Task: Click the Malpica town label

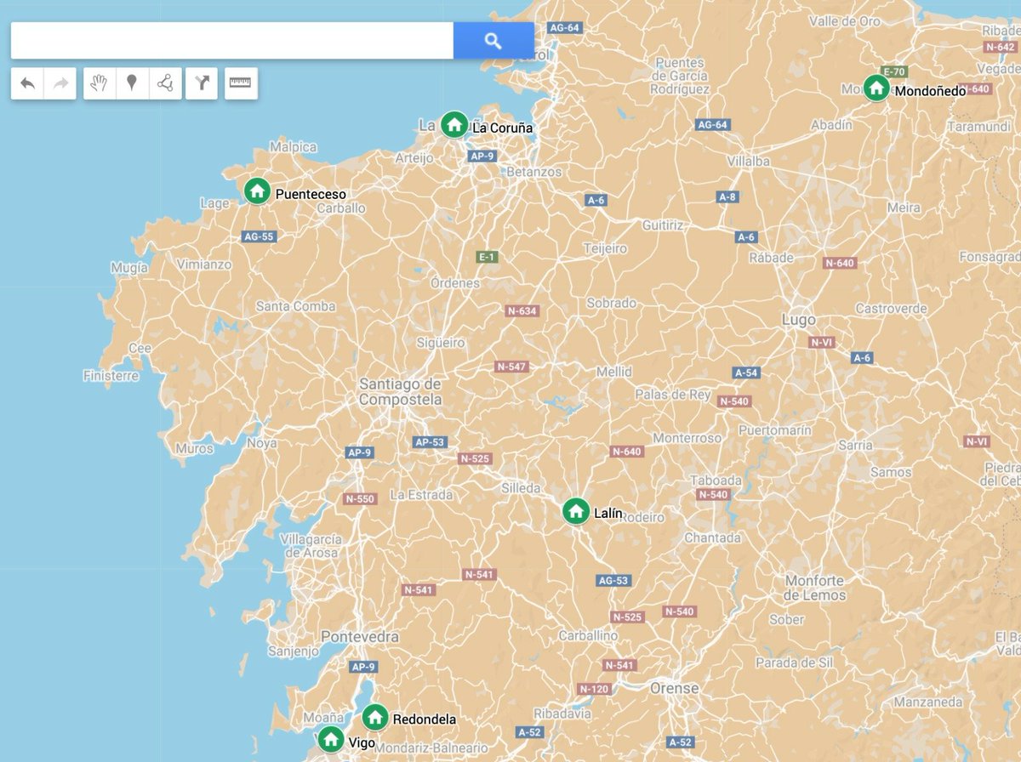Action: [293, 147]
